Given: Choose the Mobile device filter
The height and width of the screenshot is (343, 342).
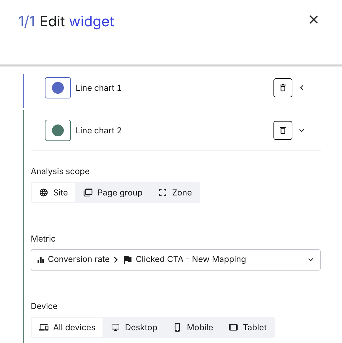Looking at the screenshot, I should click(194, 327).
